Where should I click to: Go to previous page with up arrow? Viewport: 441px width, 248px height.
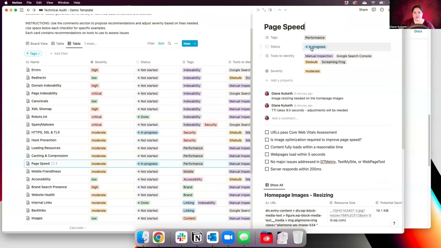(279, 10)
